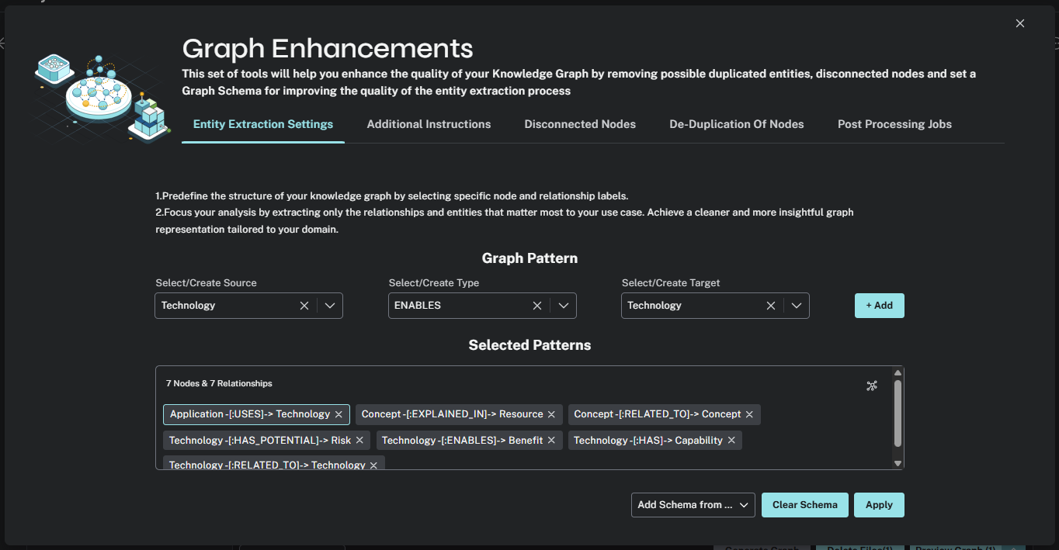Apply the graph schema changes

(878, 504)
